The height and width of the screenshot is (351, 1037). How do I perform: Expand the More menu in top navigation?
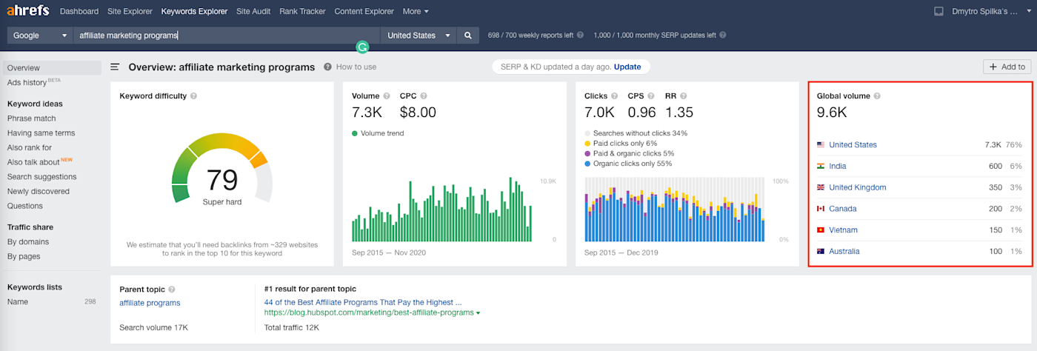416,11
